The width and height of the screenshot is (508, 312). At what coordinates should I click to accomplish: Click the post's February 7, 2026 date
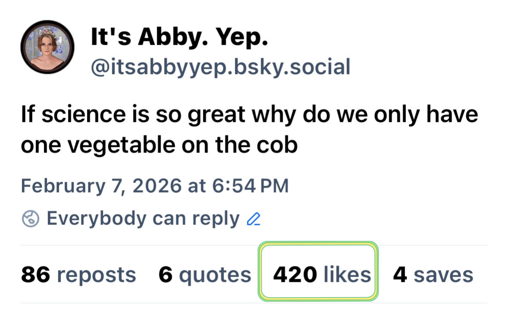point(101,186)
